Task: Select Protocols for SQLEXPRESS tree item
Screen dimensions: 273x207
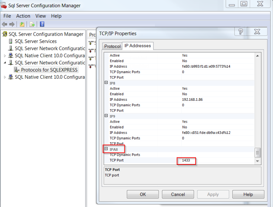Action: [x=49, y=69]
